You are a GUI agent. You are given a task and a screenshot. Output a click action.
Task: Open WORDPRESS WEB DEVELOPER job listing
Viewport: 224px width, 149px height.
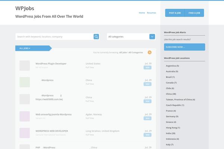click(x=52, y=131)
